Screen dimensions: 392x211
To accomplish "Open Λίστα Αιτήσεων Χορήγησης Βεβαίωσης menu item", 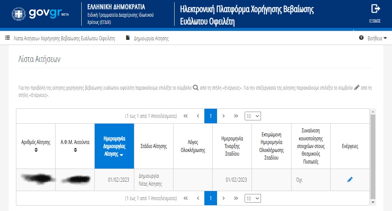I will (60, 38).
